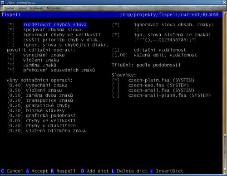
Task: Click the scrollbar down arrow
Action: 225,172
